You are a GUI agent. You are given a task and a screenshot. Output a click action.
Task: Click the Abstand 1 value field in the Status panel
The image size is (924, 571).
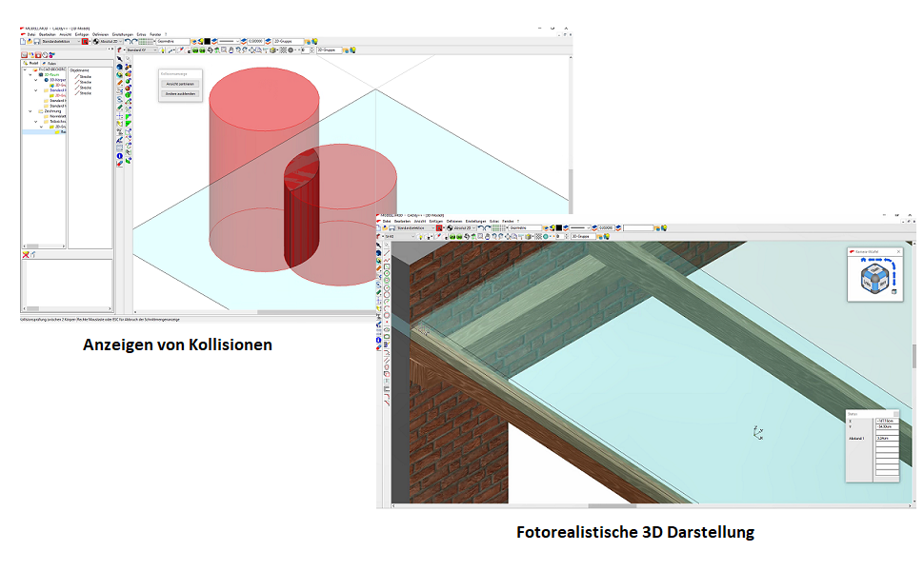[888, 439]
